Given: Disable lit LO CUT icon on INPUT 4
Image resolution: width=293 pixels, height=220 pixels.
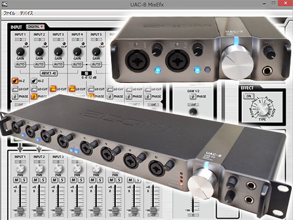Looking at the screenshot, I should pyautogui.click(x=72, y=89).
